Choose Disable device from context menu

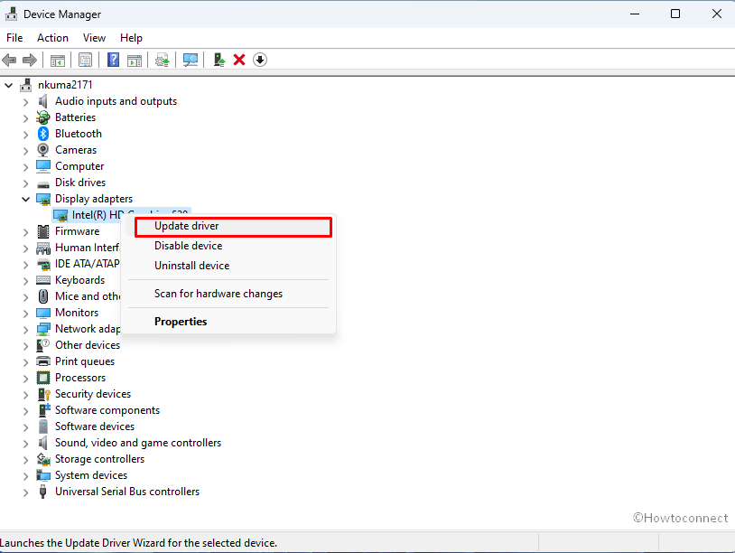click(x=230, y=246)
